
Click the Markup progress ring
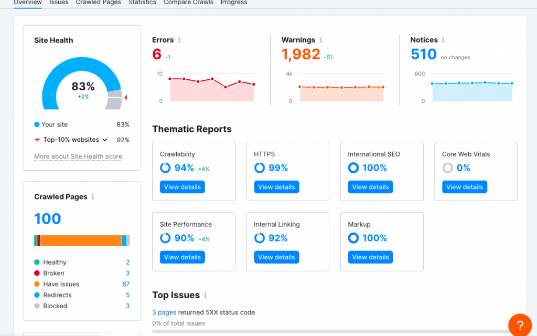(354, 238)
